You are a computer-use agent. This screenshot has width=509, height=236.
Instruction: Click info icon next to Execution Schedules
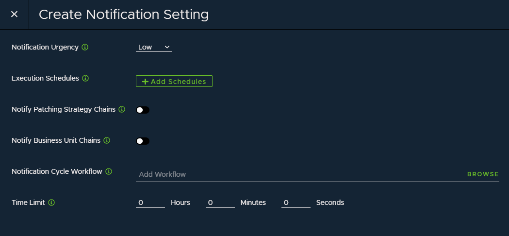tap(85, 78)
